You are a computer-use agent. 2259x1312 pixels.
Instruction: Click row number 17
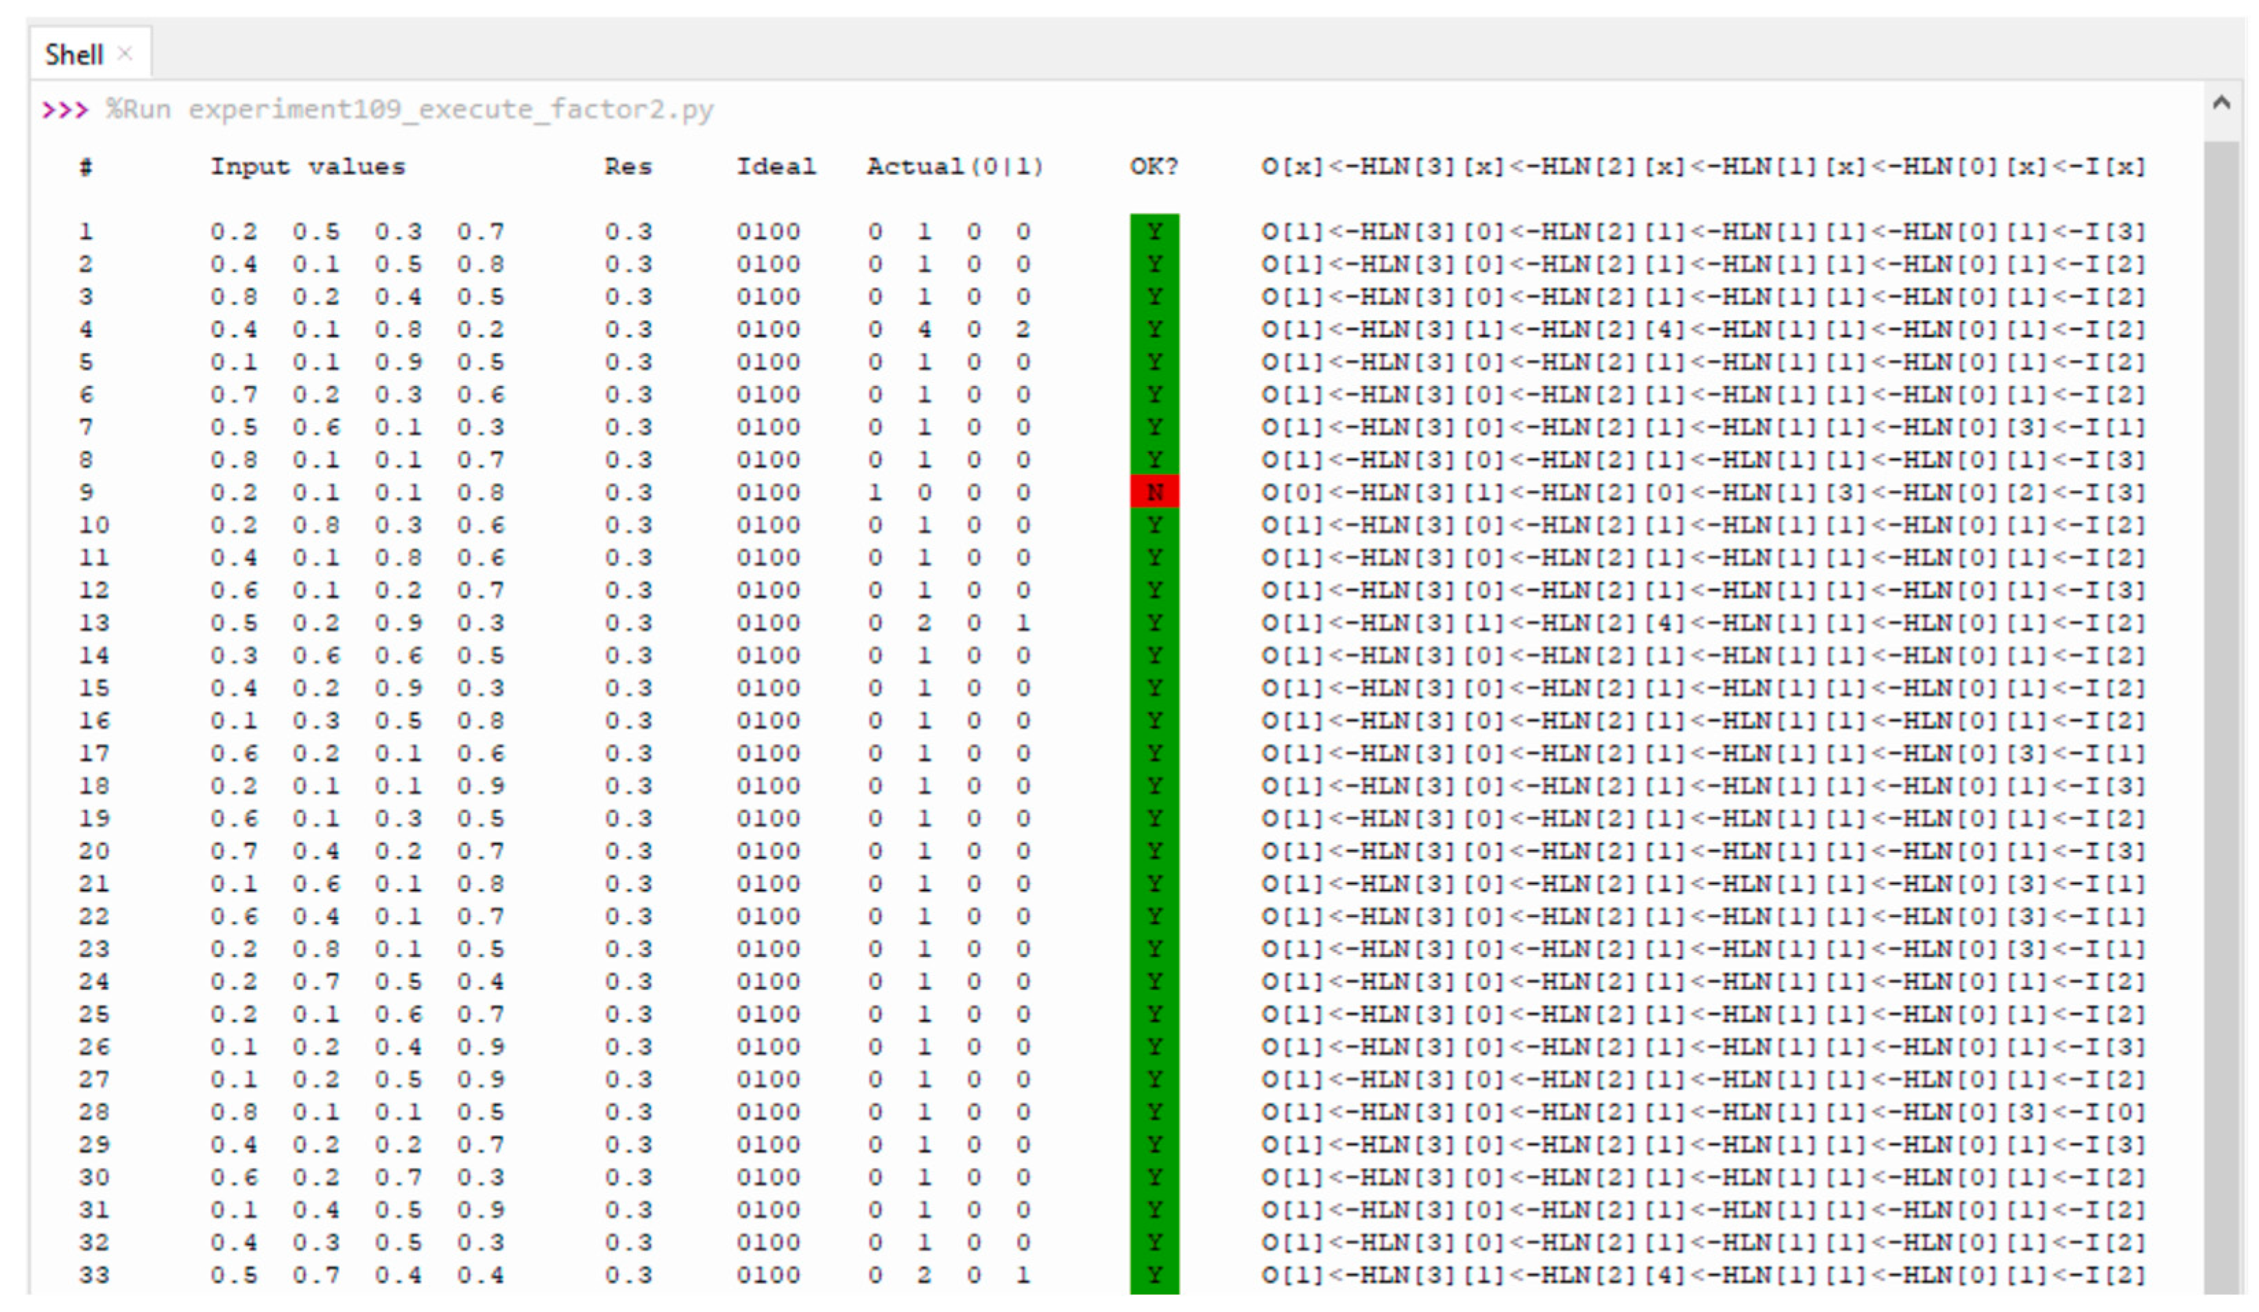coord(94,753)
